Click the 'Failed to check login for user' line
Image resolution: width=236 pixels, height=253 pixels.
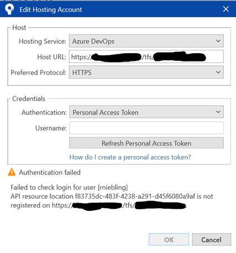(69, 187)
